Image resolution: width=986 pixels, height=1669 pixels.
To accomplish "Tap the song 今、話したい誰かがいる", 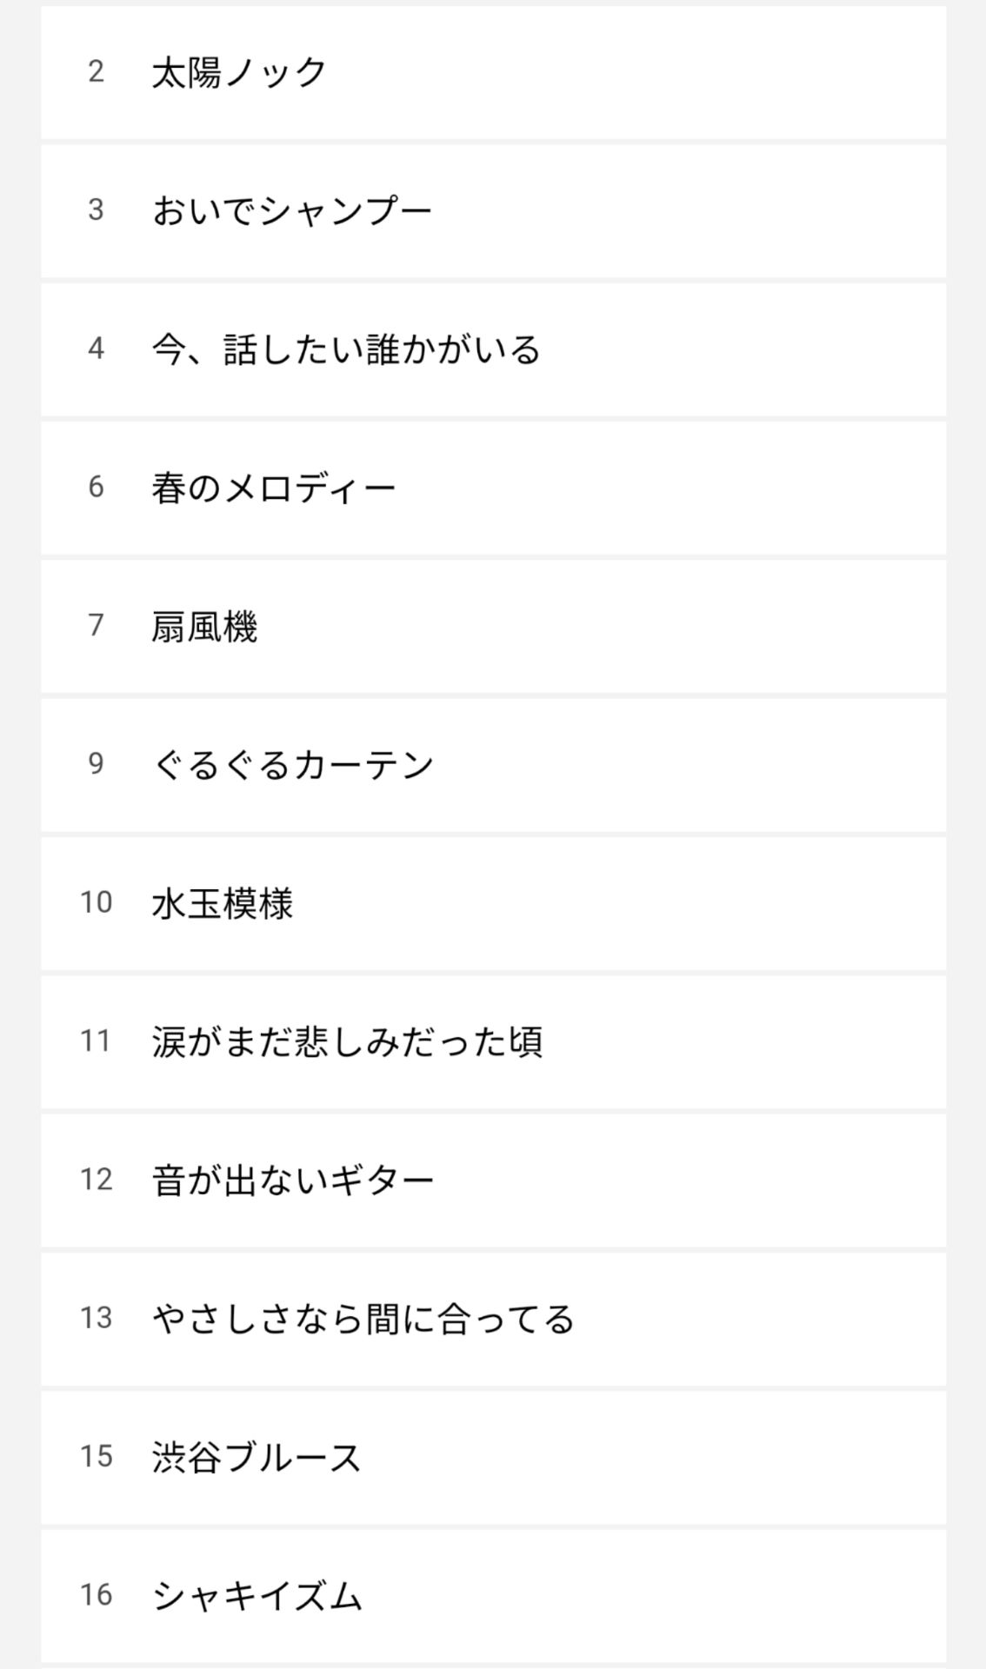I will pos(346,349).
